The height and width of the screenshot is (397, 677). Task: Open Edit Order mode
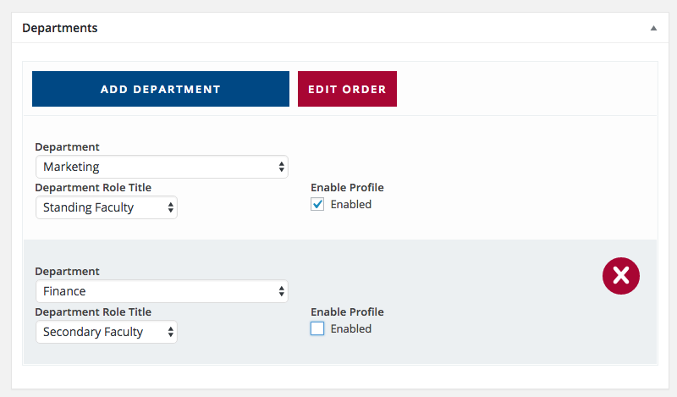point(347,89)
